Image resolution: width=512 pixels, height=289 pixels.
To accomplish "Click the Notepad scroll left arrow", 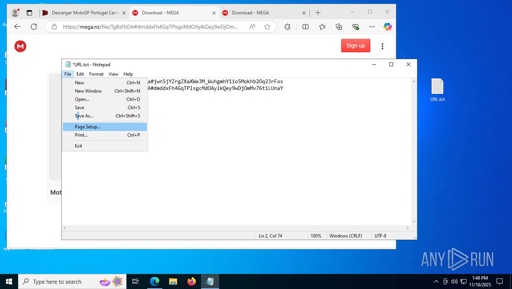I will [65, 228].
